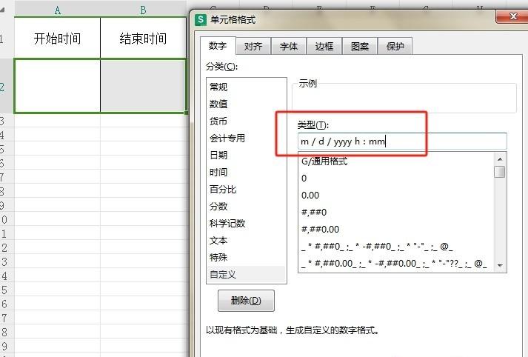Click the 类型 format code input field

[402, 141]
